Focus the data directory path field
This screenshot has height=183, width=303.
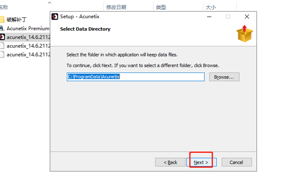136,77
